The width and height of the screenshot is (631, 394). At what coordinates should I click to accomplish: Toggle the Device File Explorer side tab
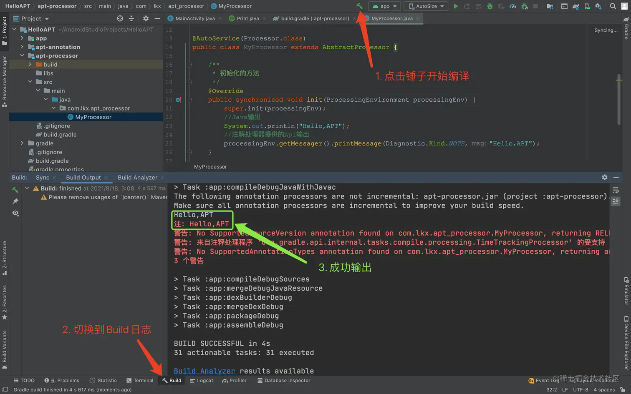point(626,343)
